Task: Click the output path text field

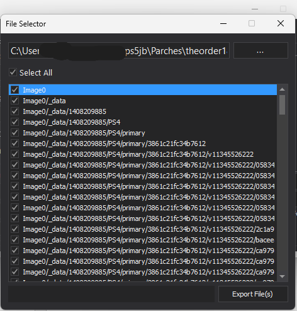Action: click(x=119, y=50)
